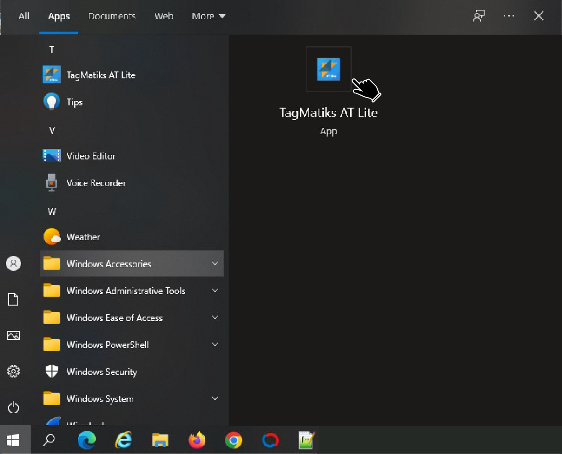
Task: Open the More filter dropdown
Action: coord(208,16)
